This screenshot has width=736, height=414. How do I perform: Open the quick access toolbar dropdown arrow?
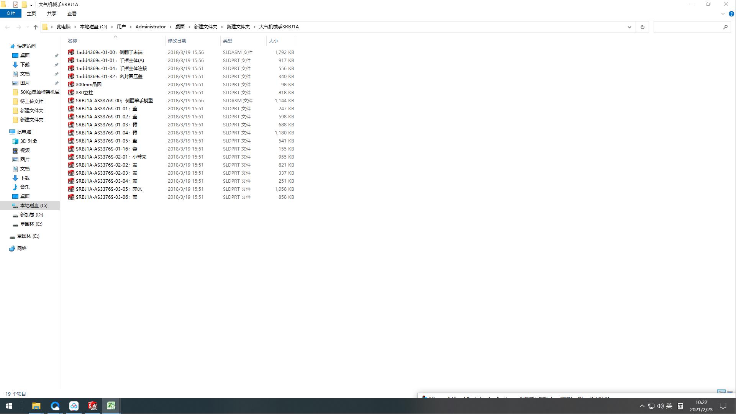pos(31,5)
